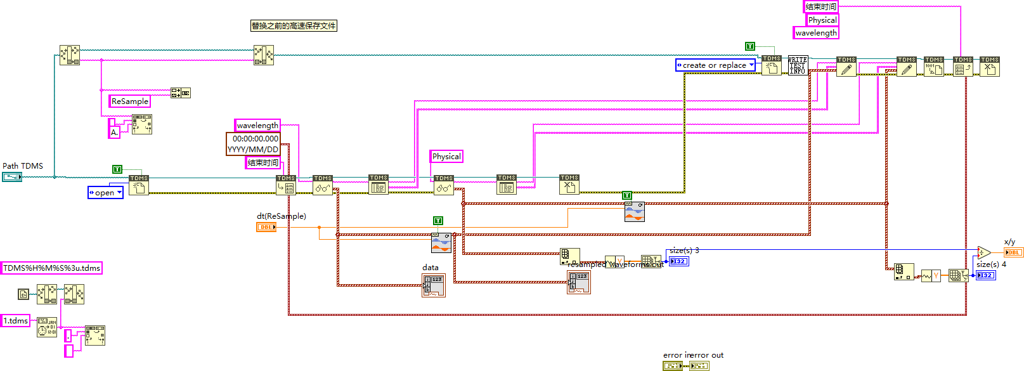The height and width of the screenshot is (371, 1024).
Task: Select second TDMS List Contents node after Physical read
Action: tap(507, 185)
